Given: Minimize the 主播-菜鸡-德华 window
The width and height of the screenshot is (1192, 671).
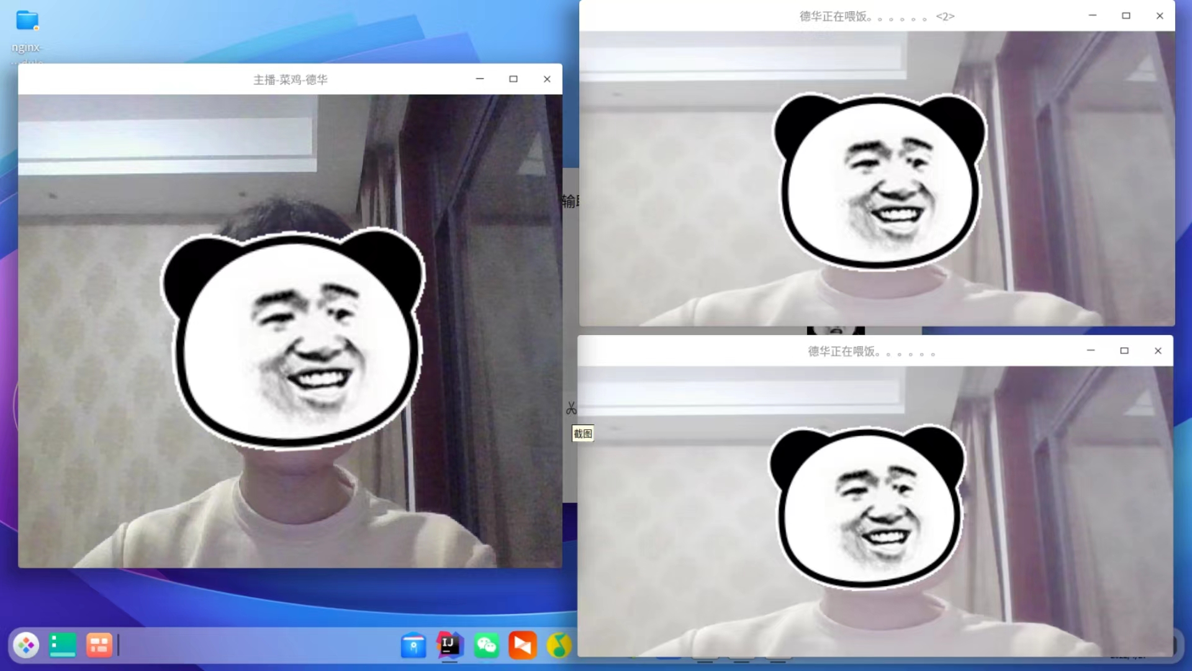Looking at the screenshot, I should (x=480, y=79).
